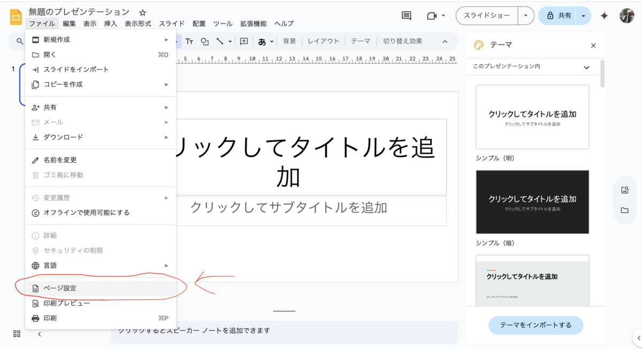
Task: Expand the コピーを作成 submenu
Action: [101, 84]
